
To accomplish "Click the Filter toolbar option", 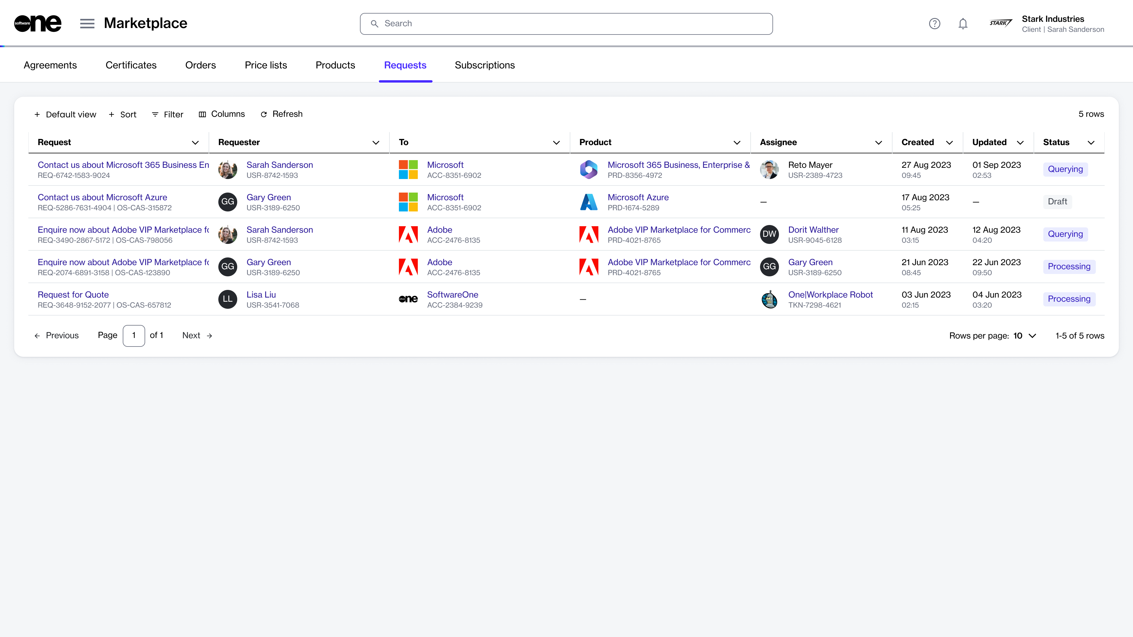I will tap(168, 114).
